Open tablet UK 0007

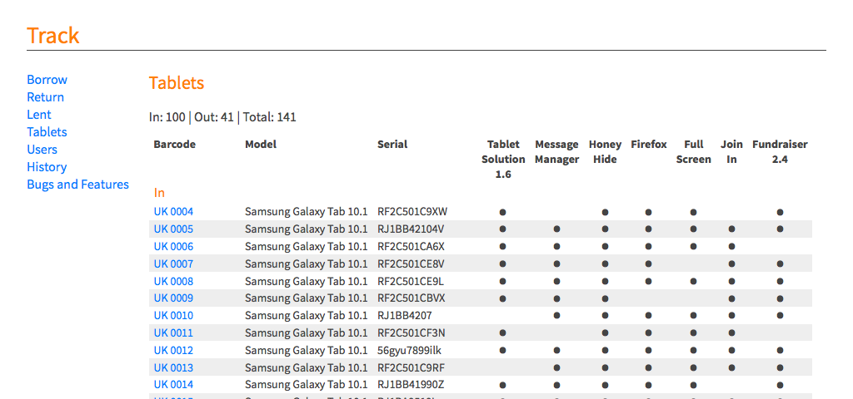[x=173, y=264]
